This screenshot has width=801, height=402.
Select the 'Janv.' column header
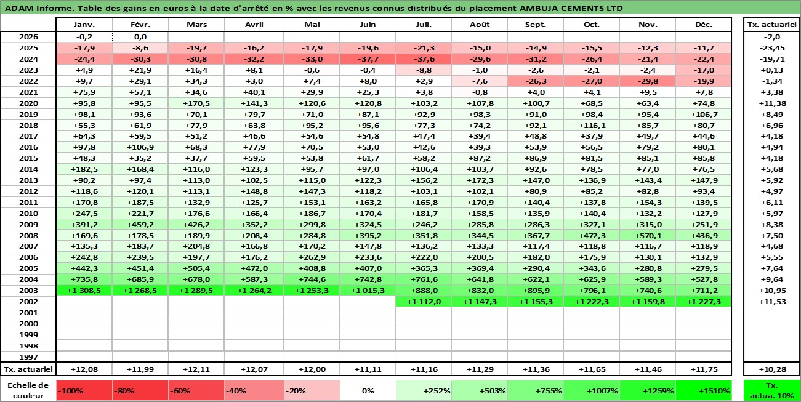pos(84,25)
